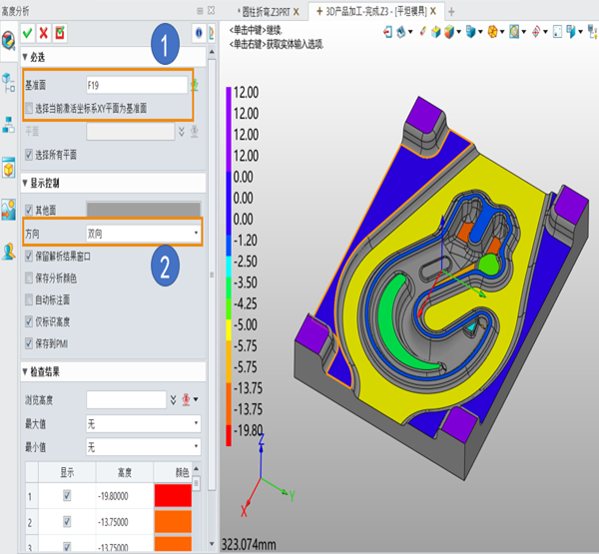Image resolution: width=599 pixels, height=554 pixels.
Task: Close the 3D产品加工-完成.Z3 tab
Action: pos(433,11)
